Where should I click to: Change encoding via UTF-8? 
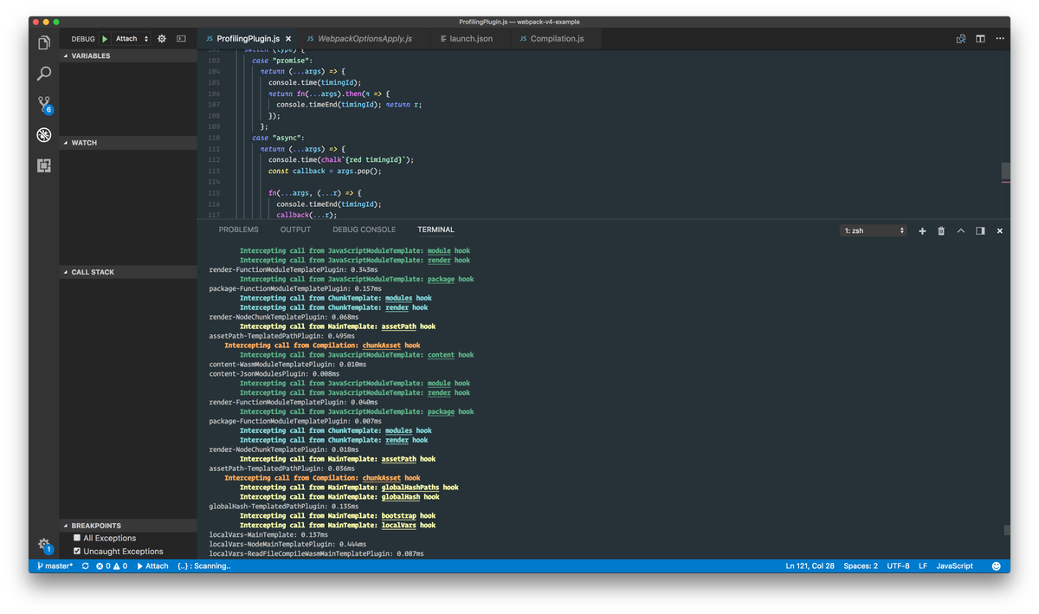pos(898,566)
